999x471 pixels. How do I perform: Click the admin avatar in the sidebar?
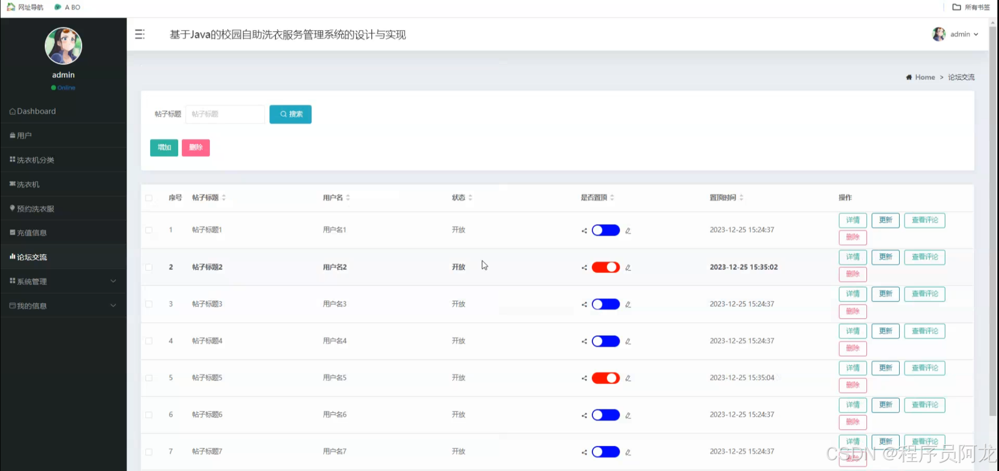(63, 46)
